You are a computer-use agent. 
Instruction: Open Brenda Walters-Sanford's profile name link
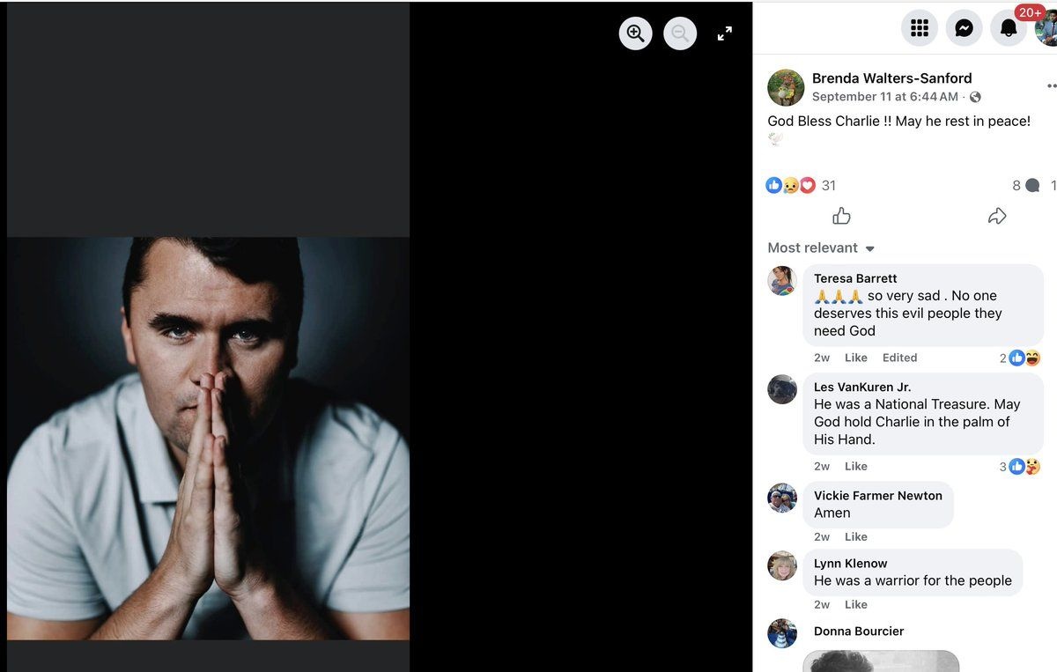(x=891, y=78)
